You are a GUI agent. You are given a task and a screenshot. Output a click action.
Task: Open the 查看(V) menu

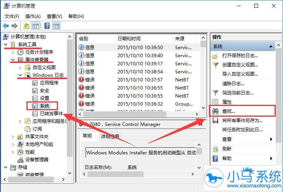point(54,17)
